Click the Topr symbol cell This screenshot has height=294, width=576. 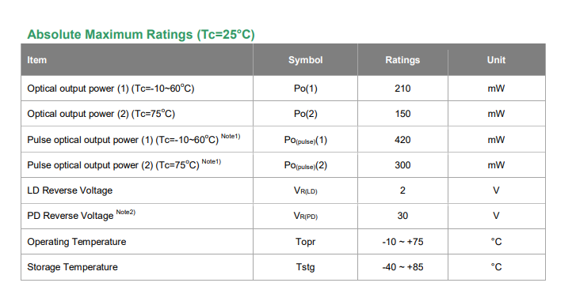click(x=305, y=242)
